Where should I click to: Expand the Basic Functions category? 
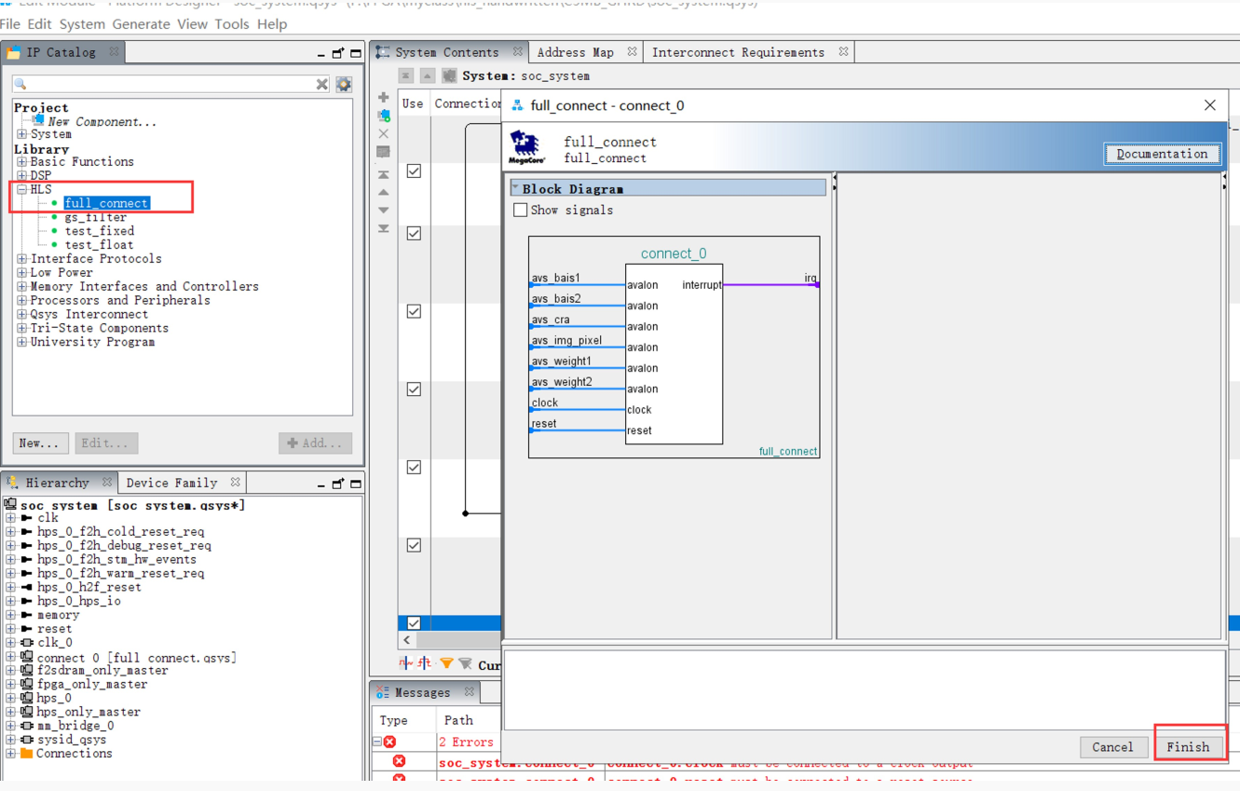[22, 162]
